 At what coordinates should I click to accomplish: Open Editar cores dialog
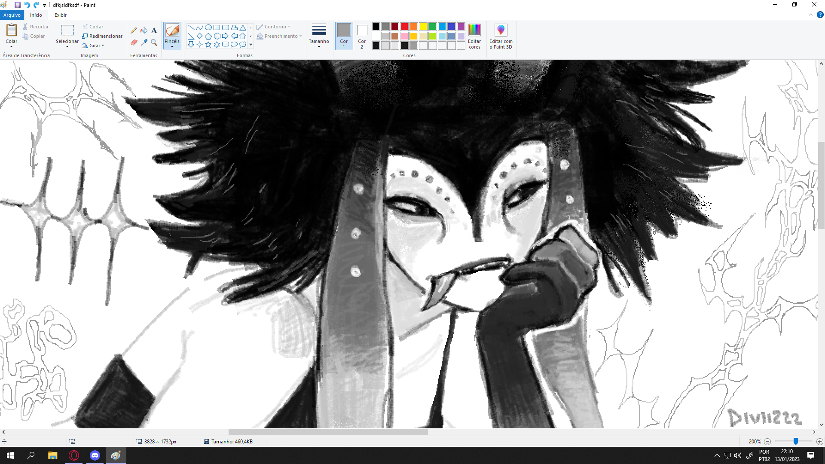[x=474, y=36]
